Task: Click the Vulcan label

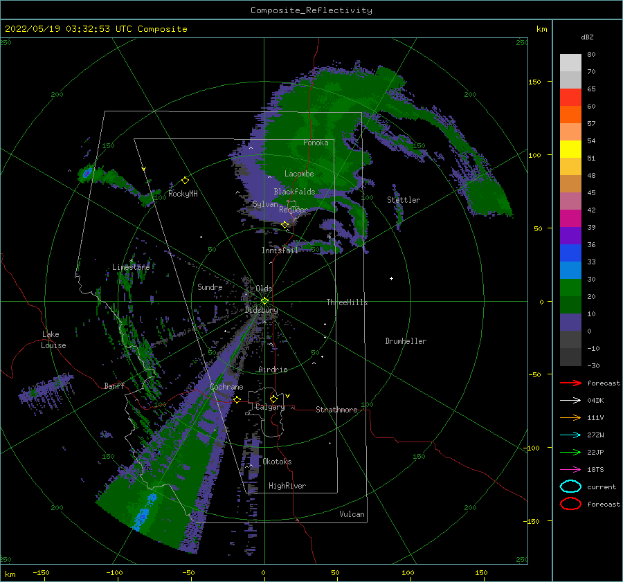Action: pyautogui.click(x=352, y=514)
